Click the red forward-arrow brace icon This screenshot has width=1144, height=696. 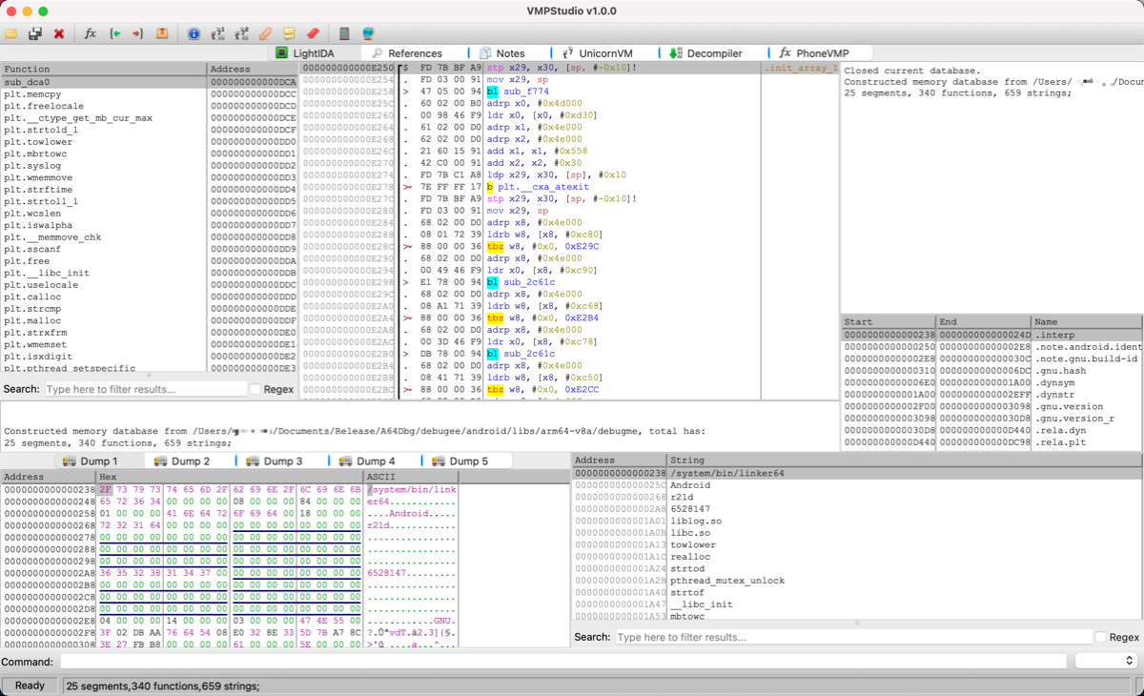pyautogui.click(x=138, y=33)
